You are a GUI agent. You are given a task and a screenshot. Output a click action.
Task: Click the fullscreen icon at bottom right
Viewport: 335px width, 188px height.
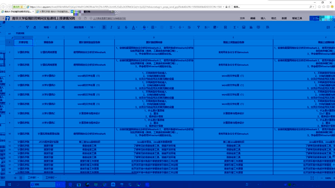point(312,178)
